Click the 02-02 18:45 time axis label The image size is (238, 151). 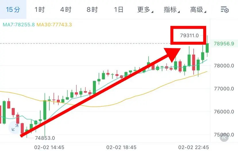click(x=121, y=147)
